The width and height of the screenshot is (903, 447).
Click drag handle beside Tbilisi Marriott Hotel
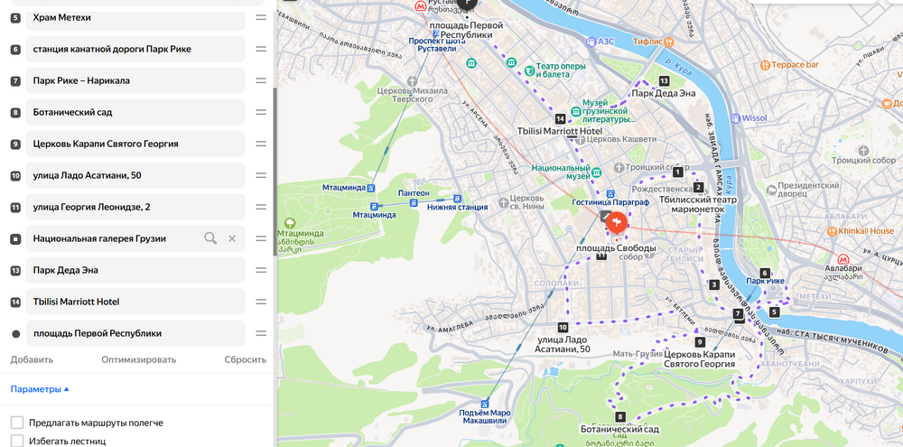tap(260, 302)
